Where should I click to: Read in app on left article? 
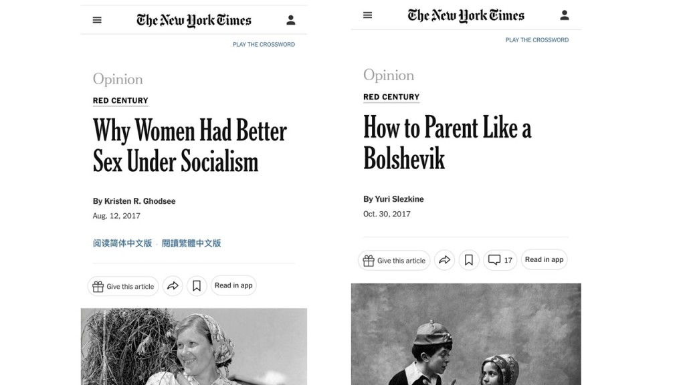coord(233,285)
